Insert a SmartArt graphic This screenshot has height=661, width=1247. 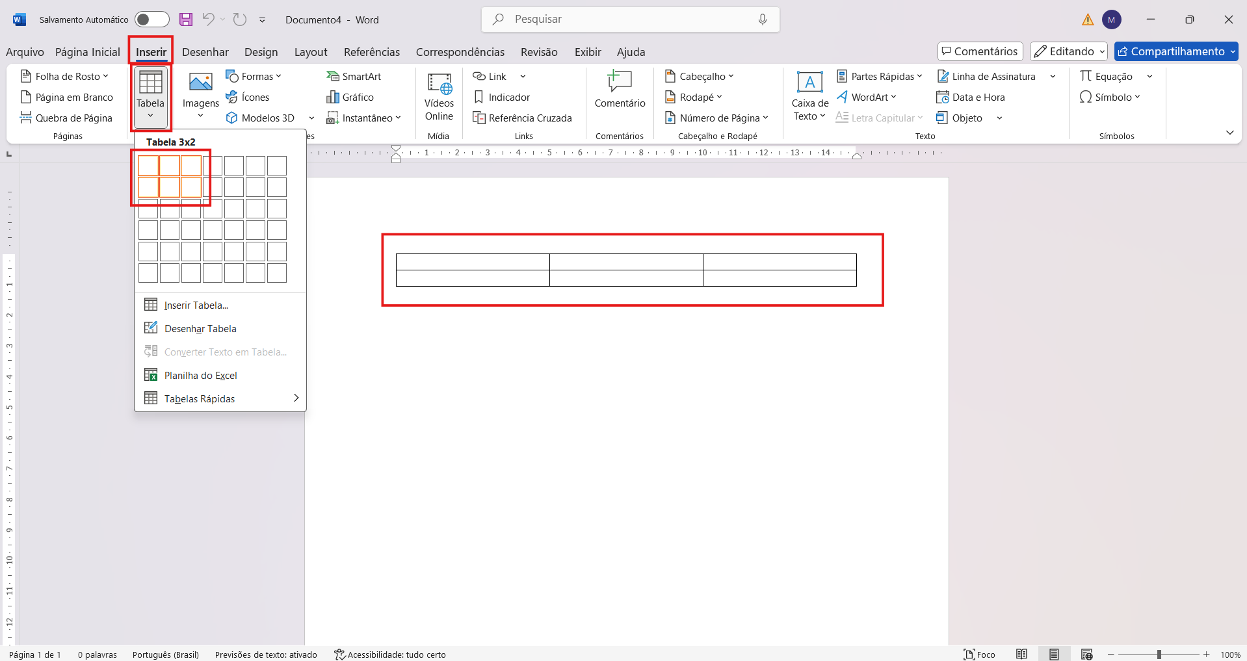pyautogui.click(x=354, y=77)
